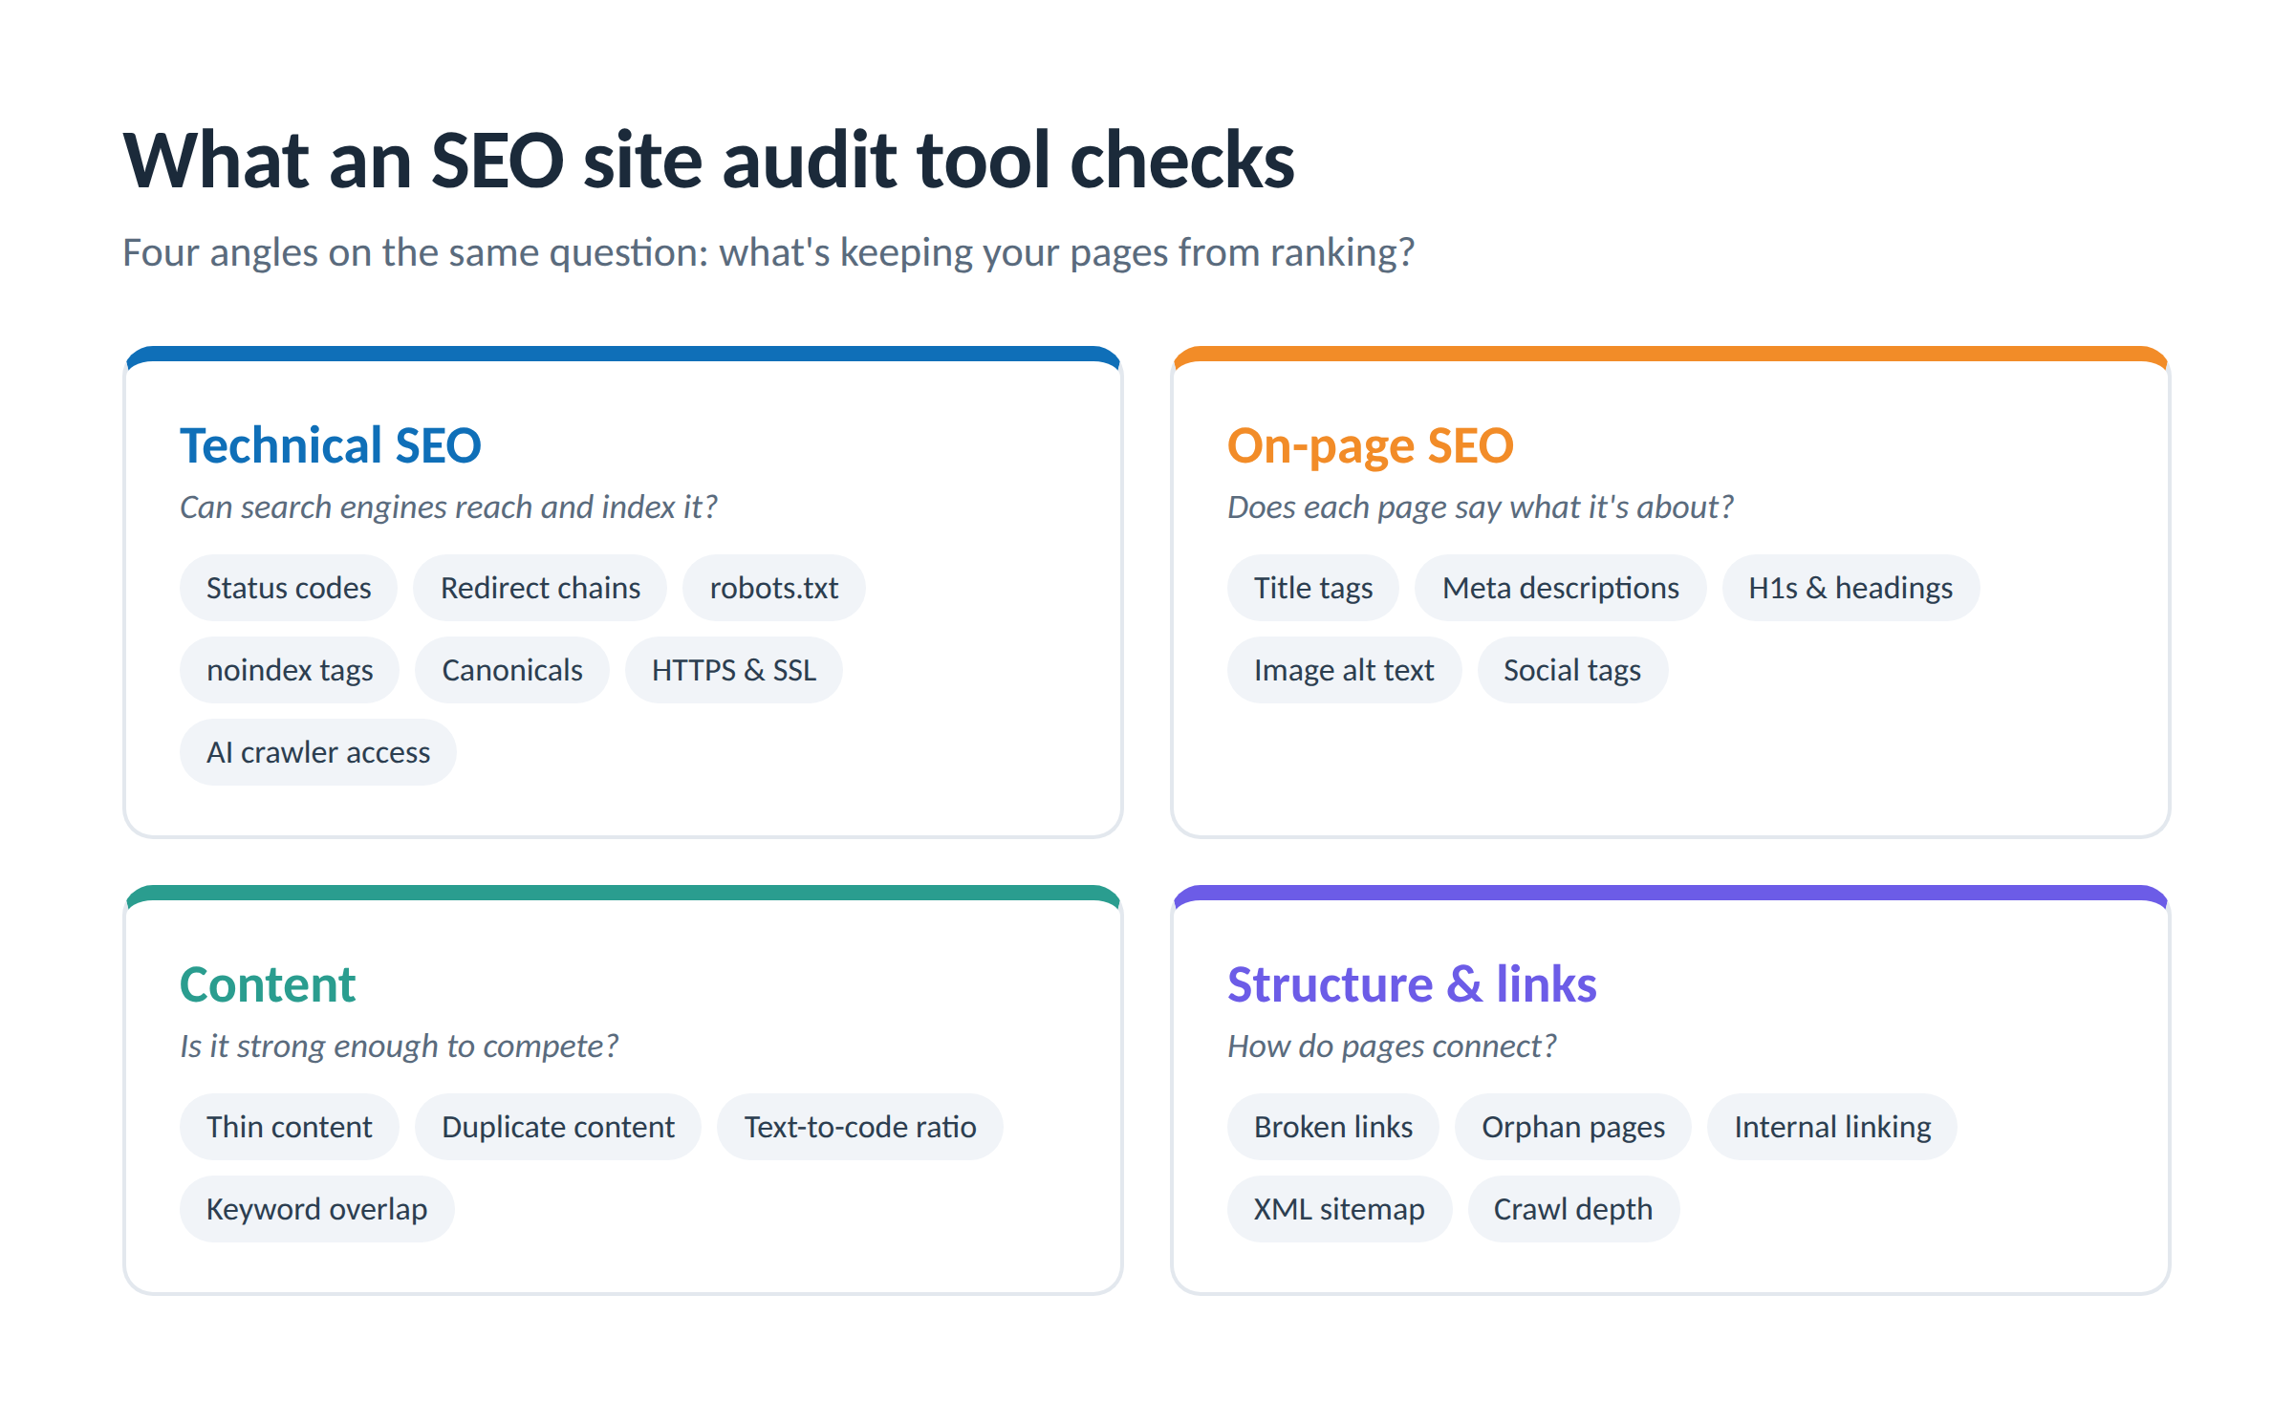Click the green 'Content' card heading
Image resolution: width=2294 pixels, height=1403 pixels.
[x=268, y=984]
